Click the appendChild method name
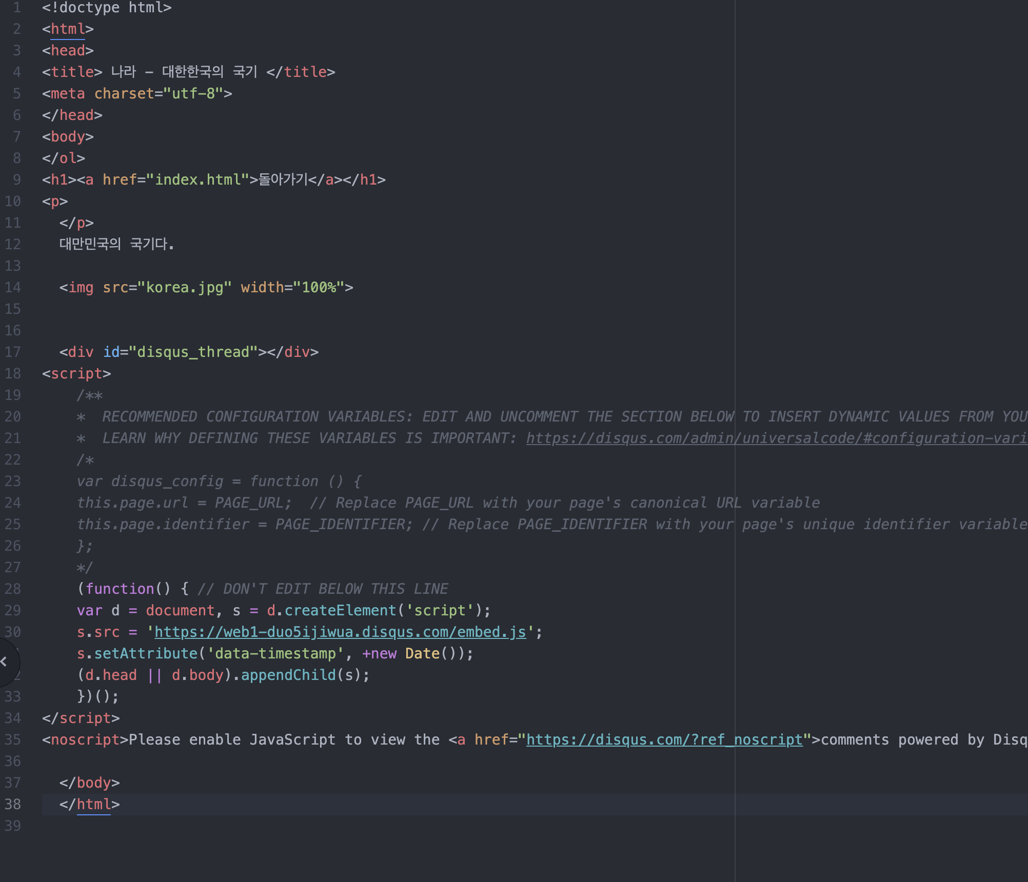1028x882 pixels. pyautogui.click(x=288, y=675)
